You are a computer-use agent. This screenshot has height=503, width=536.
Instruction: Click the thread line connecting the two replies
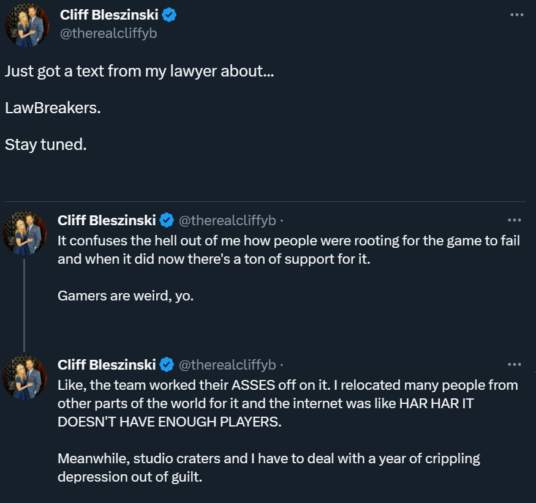click(x=25, y=304)
